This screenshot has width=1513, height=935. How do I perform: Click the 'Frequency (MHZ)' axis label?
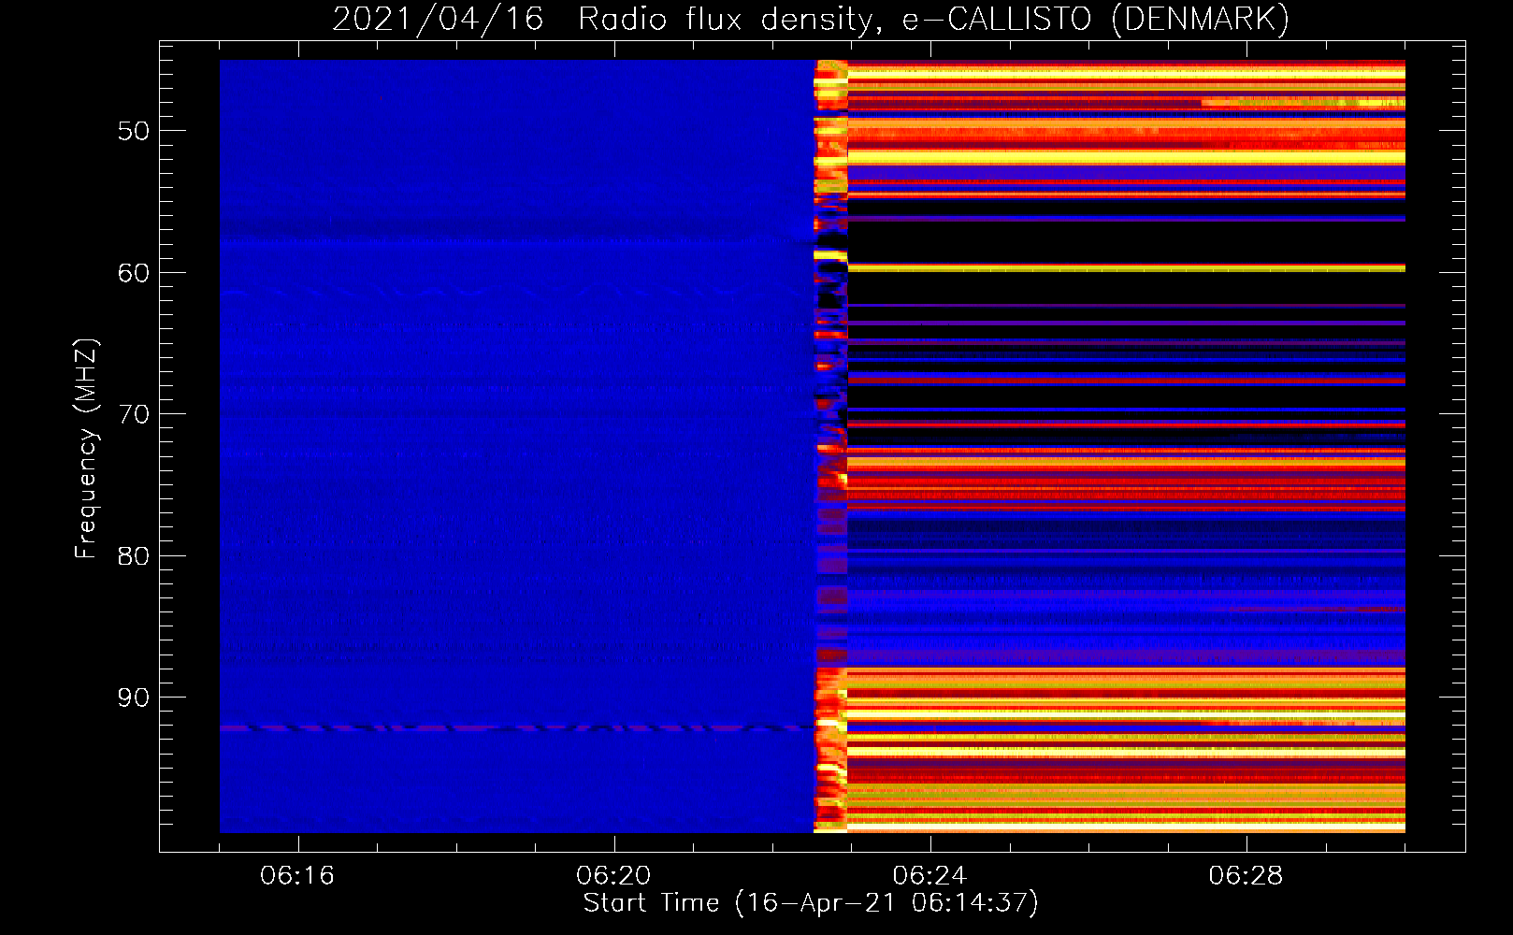coord(86,449)
